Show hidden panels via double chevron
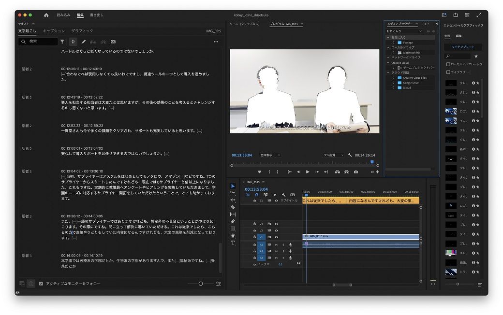Screen dimensions: 503x315 click(437, 24)
